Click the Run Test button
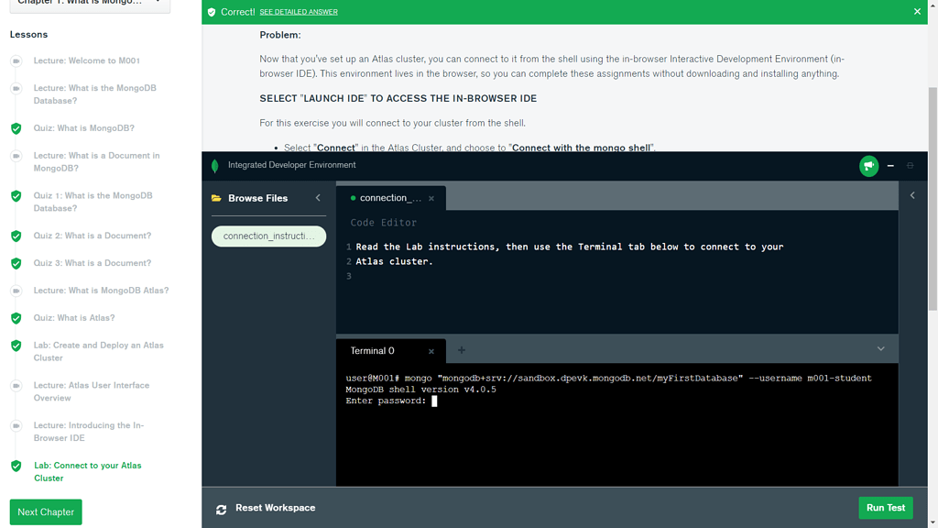This screenshot has height=528, width=938. [x=885, y=508]
